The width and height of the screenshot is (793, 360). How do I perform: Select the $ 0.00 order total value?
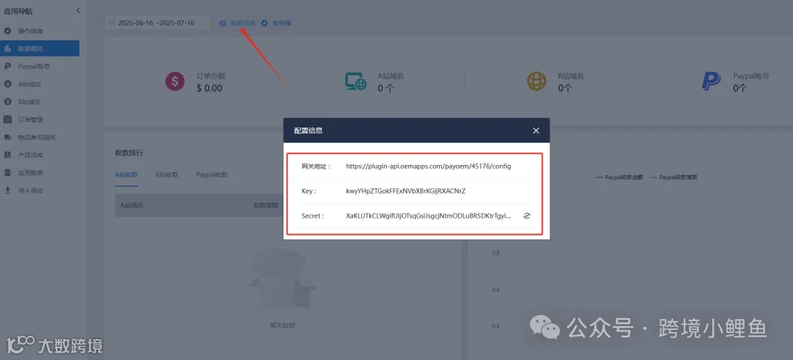(209, 89)
